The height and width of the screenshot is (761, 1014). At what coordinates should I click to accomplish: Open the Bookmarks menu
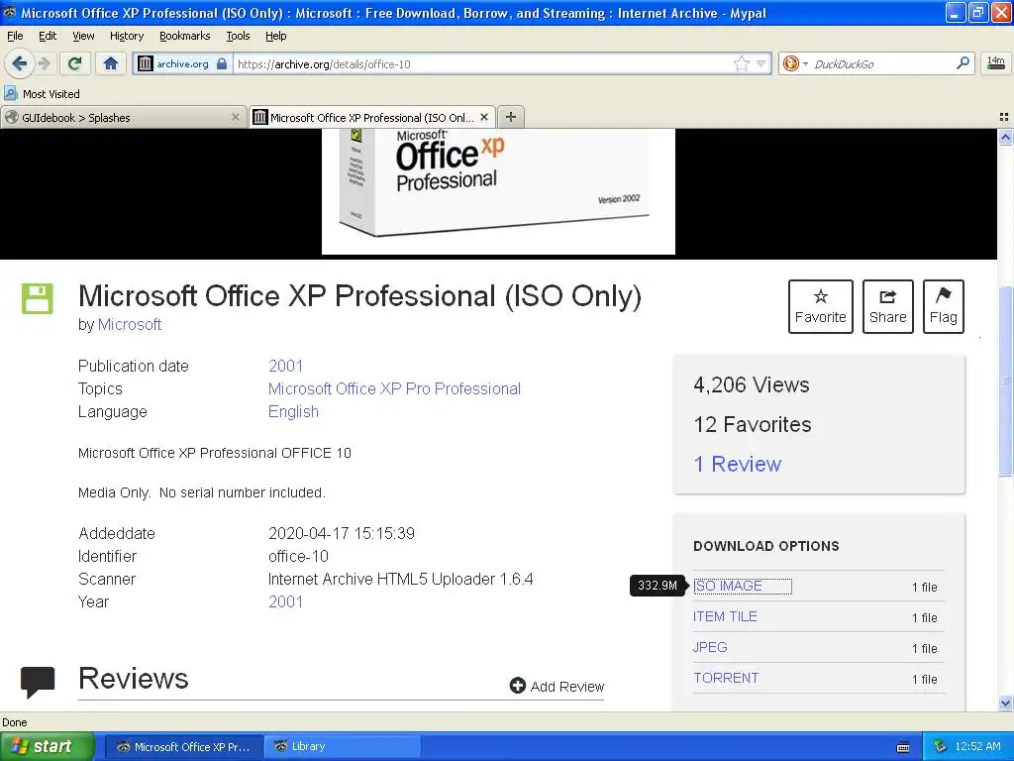(184, 36)
